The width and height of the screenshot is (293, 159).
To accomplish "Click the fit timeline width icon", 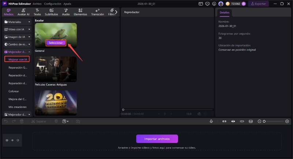I will pos(251,121).
